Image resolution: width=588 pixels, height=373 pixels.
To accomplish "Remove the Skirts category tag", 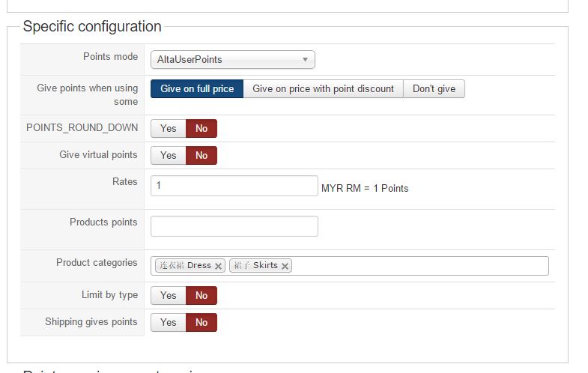I will [x=285, y=266].
